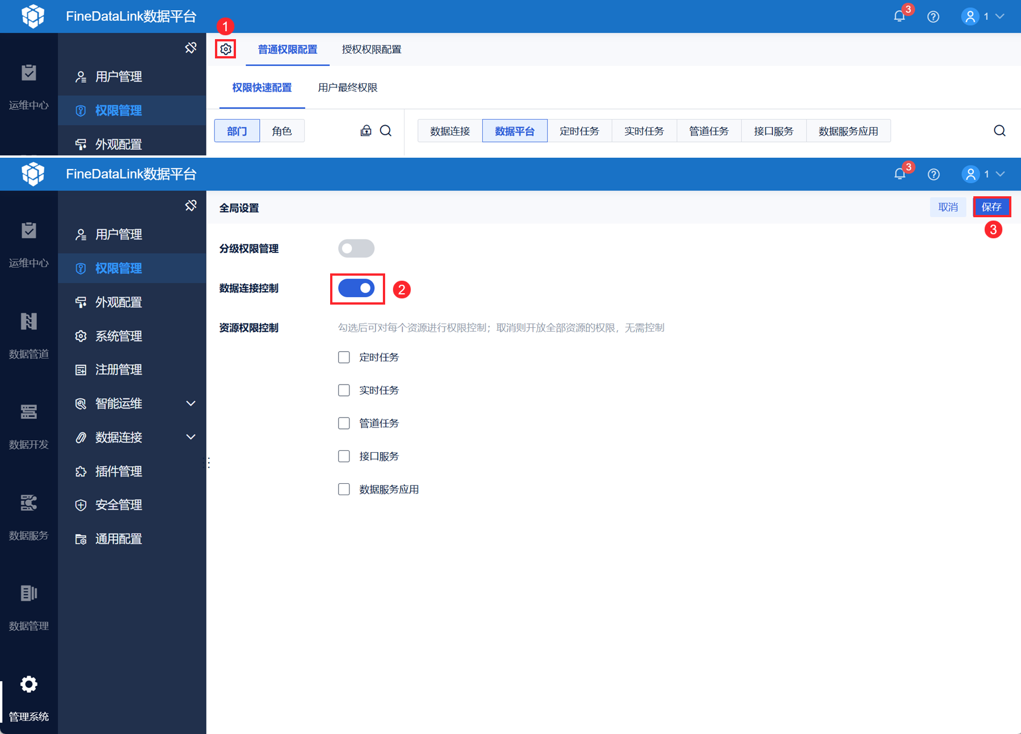
Task: Expand the 数据连接 submenu chevron
Action: (191, 437)
